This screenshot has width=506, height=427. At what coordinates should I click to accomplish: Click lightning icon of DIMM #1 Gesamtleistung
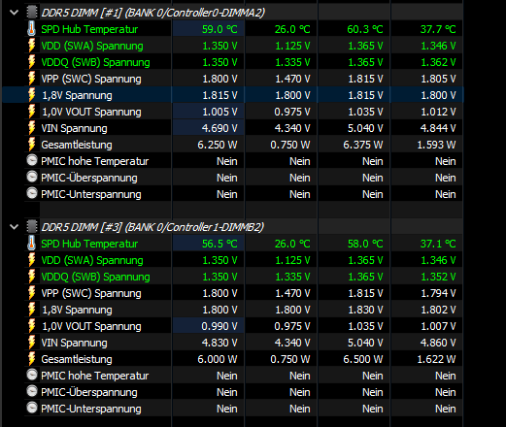(x=32, y=145)
